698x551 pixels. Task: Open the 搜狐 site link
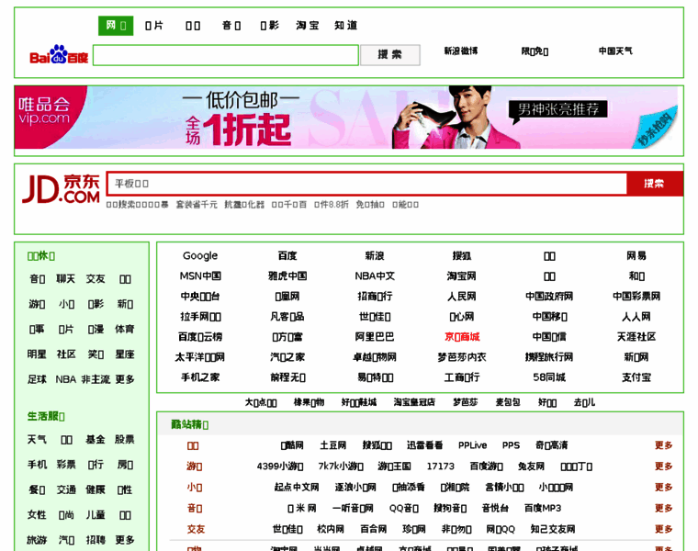(x=462, y=255)
